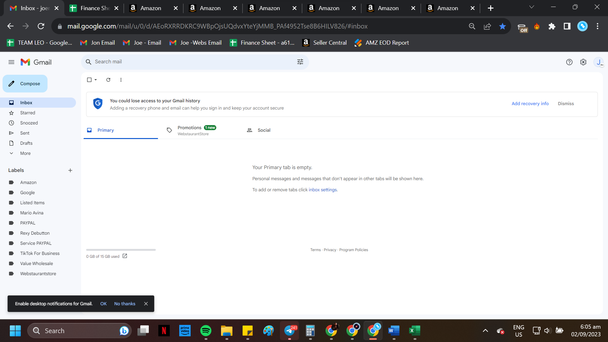This screenshot has height=342, width=608.
Task: Open the Zoom icon in address bar
Action: (472, 26)
